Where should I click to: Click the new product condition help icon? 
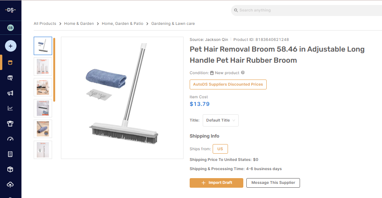coord(243,73)
